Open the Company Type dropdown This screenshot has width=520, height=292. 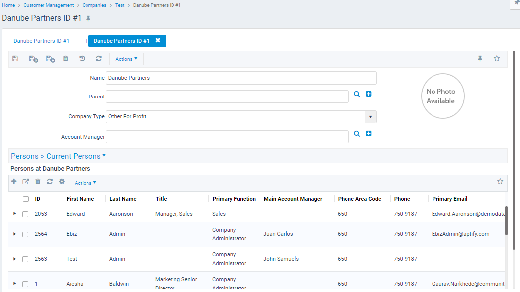click(370, 117)
